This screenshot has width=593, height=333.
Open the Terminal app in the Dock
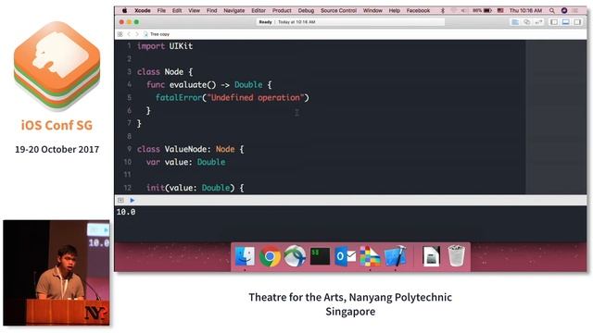(x=320, y=256)
